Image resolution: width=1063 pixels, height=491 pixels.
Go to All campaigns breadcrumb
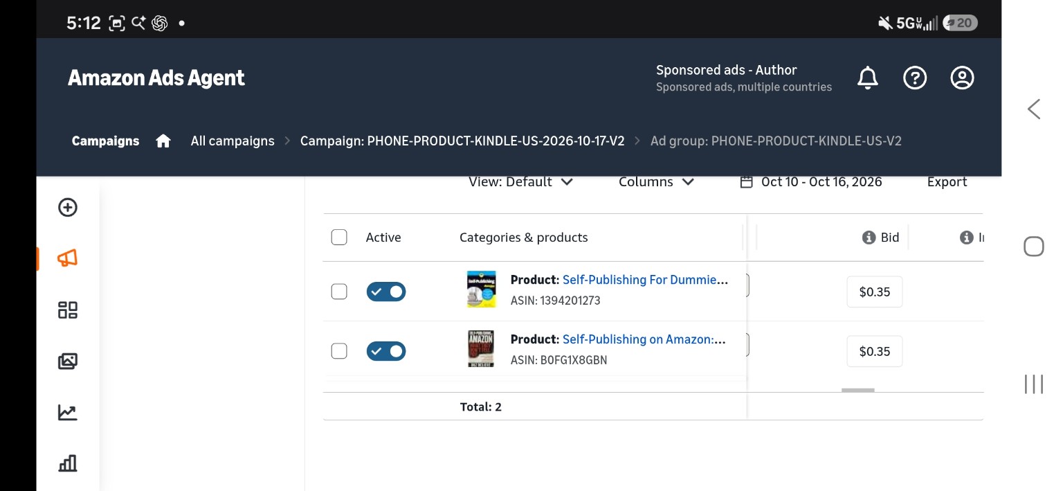pos(233,141)
